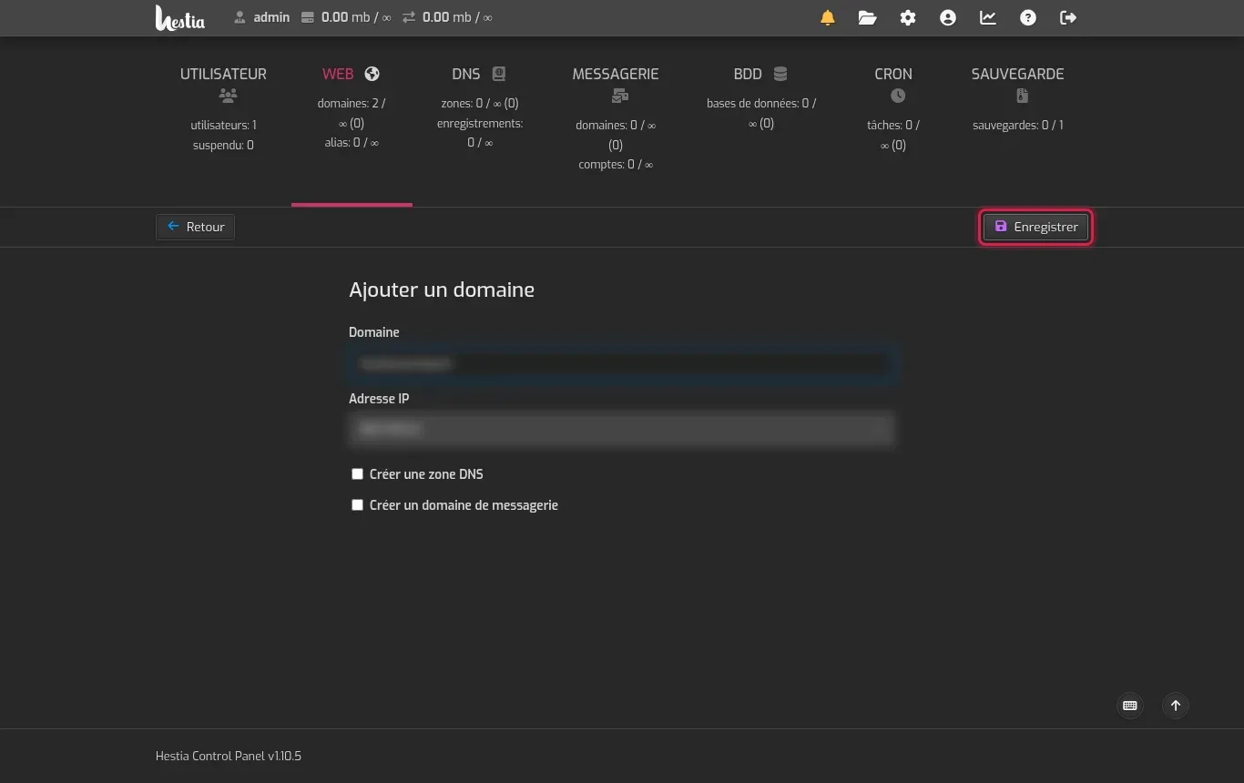
Task: Open the help question mark icon
Action: click(1028, 17)
